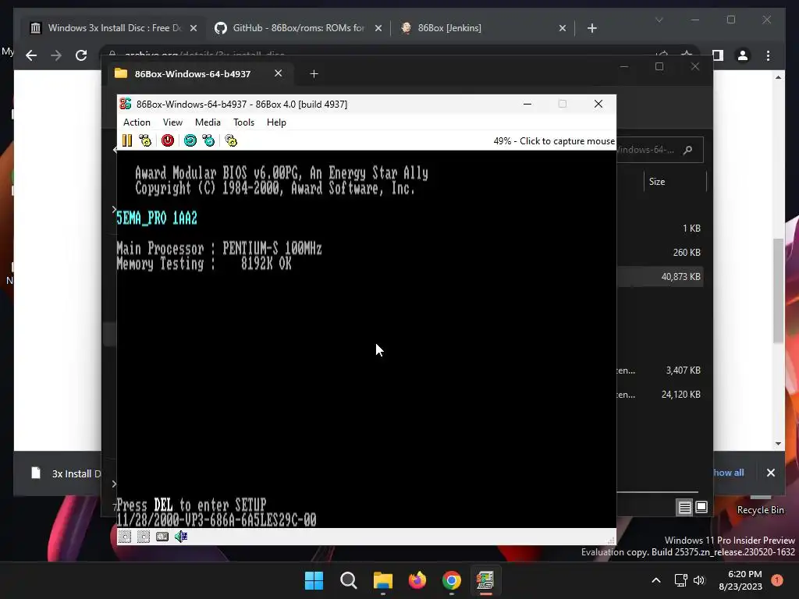Image resolution: width=799 pixels, height=599 pixels.
Task: Select the 260 KB file row
Action: (x=660, y=252)
